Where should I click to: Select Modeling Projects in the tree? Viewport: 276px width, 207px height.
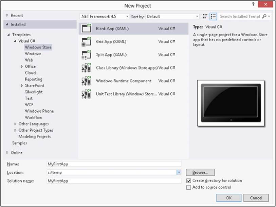(x=35, y=137)
